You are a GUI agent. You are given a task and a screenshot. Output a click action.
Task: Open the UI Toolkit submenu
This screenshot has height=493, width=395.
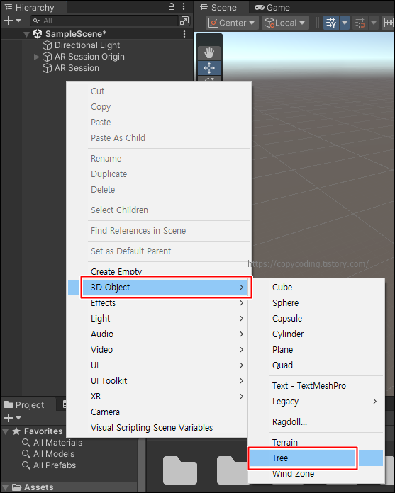point(160,381)
